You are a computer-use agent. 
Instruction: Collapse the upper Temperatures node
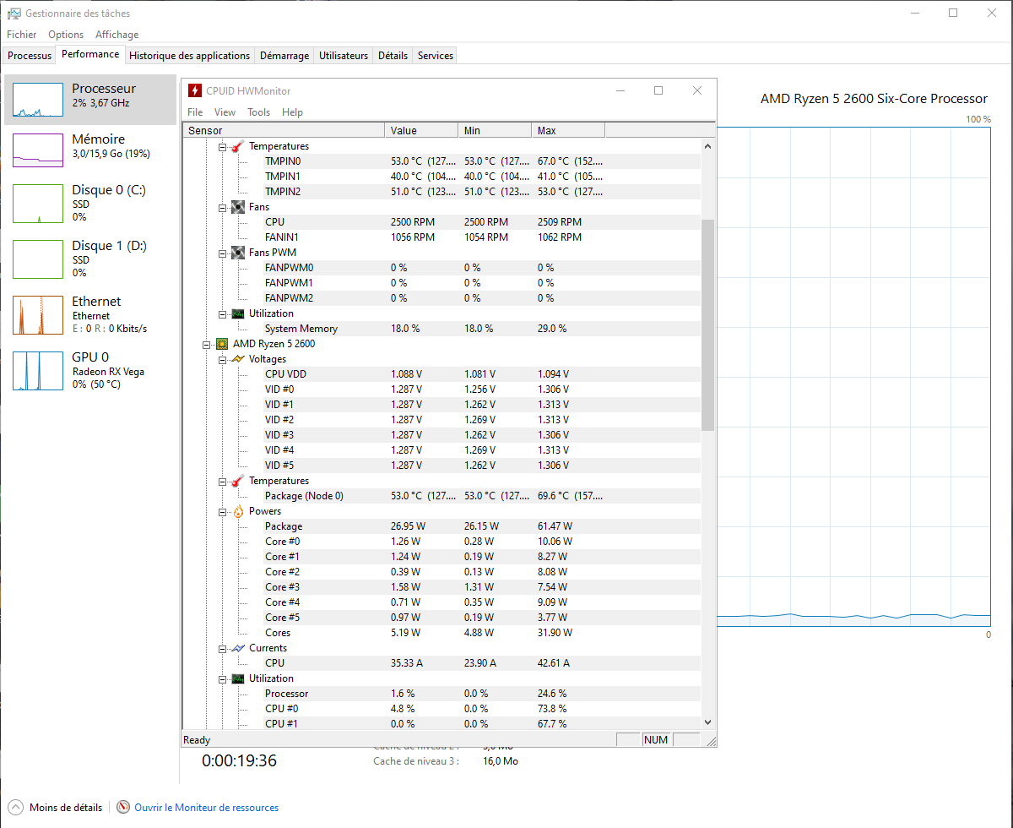(223, 146)
